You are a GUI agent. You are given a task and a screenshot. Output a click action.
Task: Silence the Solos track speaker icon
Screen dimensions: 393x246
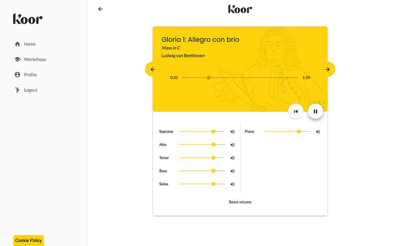coord(232,184)
